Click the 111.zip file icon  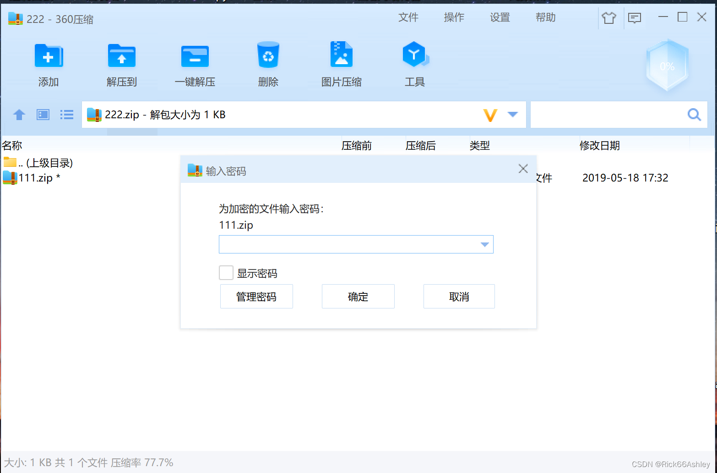click(x=10, y=177)
